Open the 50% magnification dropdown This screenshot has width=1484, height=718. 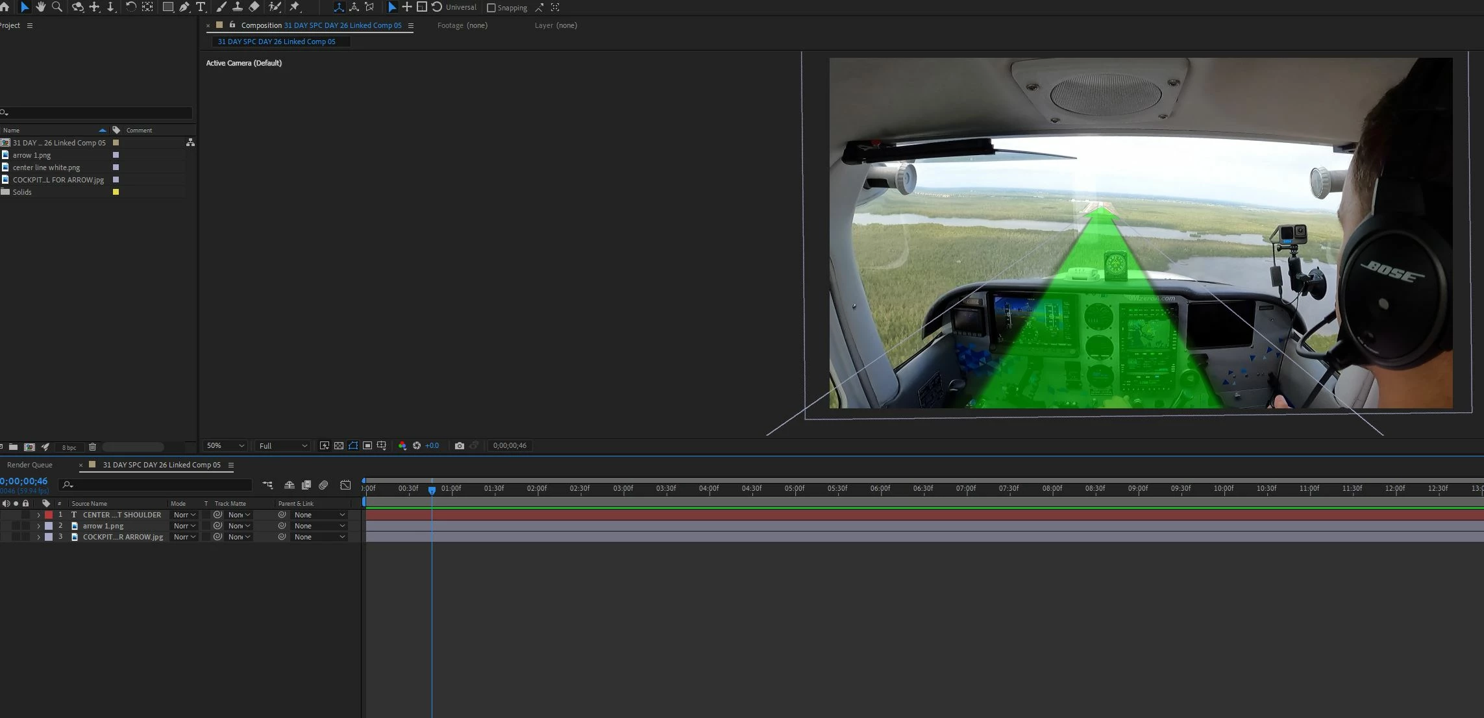[225, 445]
